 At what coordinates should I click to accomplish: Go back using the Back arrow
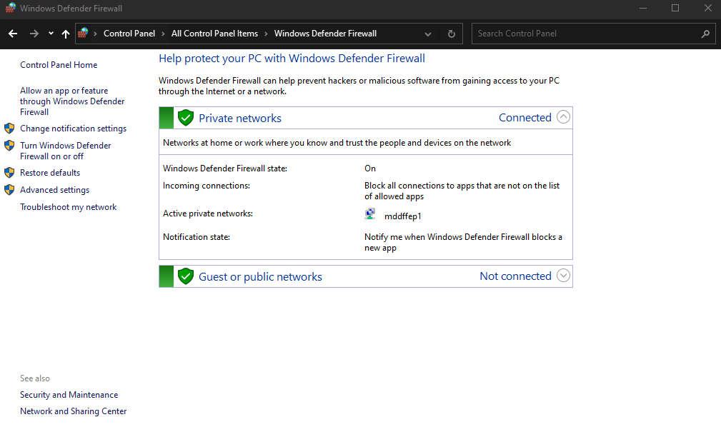13,34
